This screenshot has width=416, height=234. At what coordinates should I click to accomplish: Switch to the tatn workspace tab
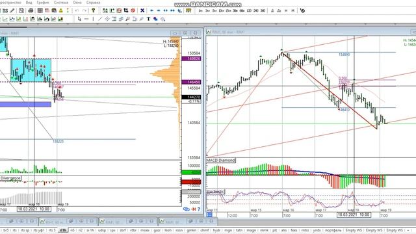(239, 230)
